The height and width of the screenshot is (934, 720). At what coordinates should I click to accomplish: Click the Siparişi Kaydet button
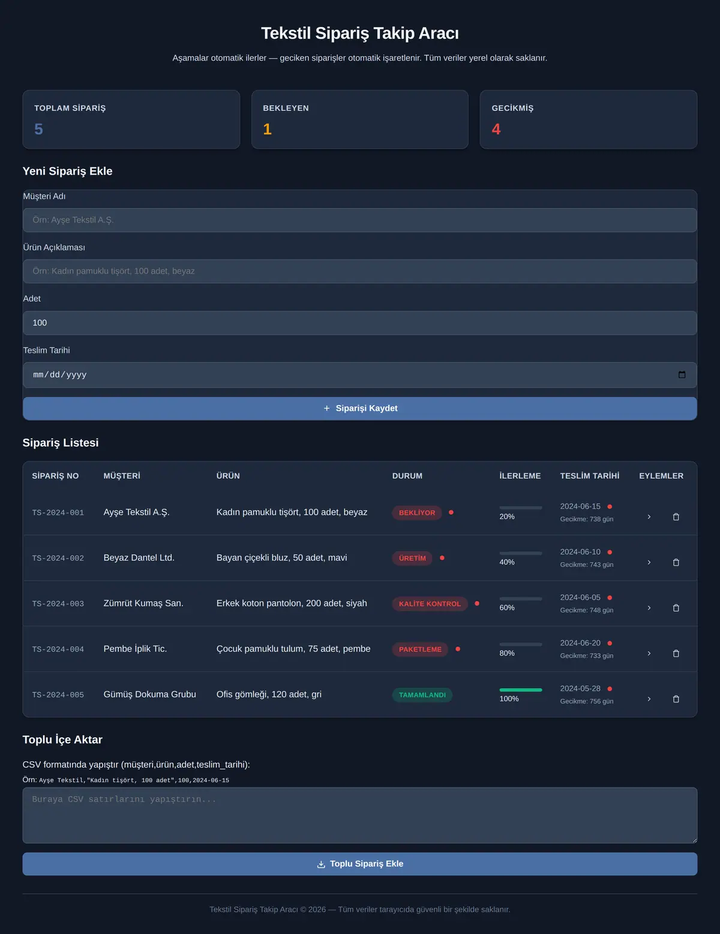[360, 409]
